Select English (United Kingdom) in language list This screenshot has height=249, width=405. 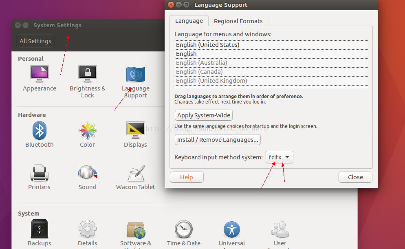(271, 81)
